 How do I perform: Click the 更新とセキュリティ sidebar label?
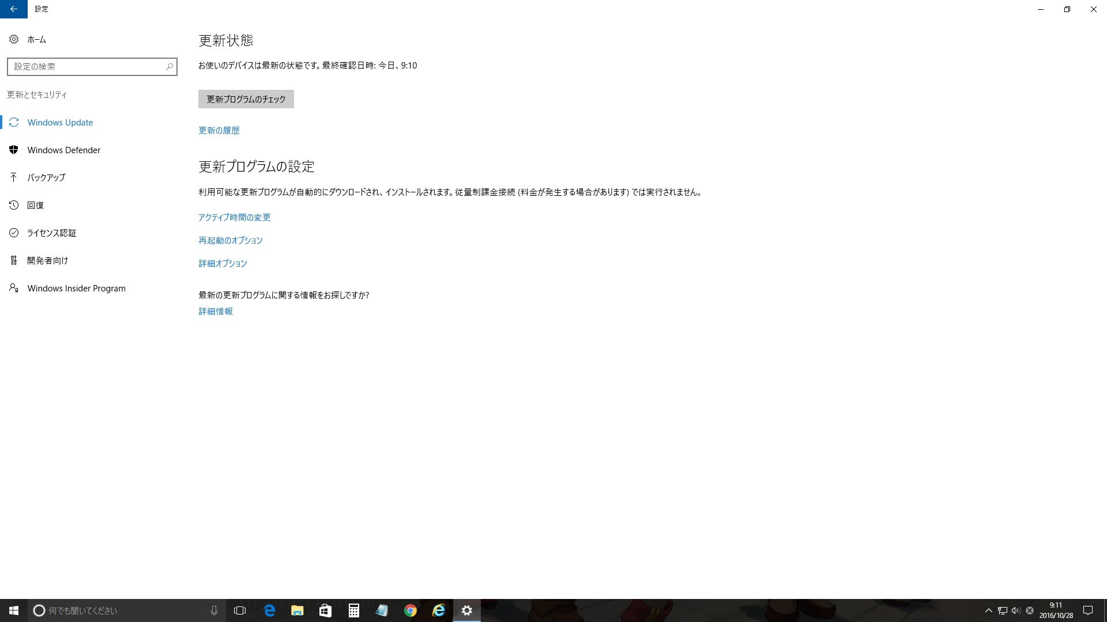click(x=37, y=94)
